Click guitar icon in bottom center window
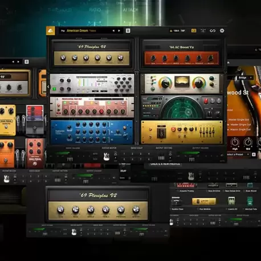The width and height of the screenshot is (261, 261). coord(74,232)
